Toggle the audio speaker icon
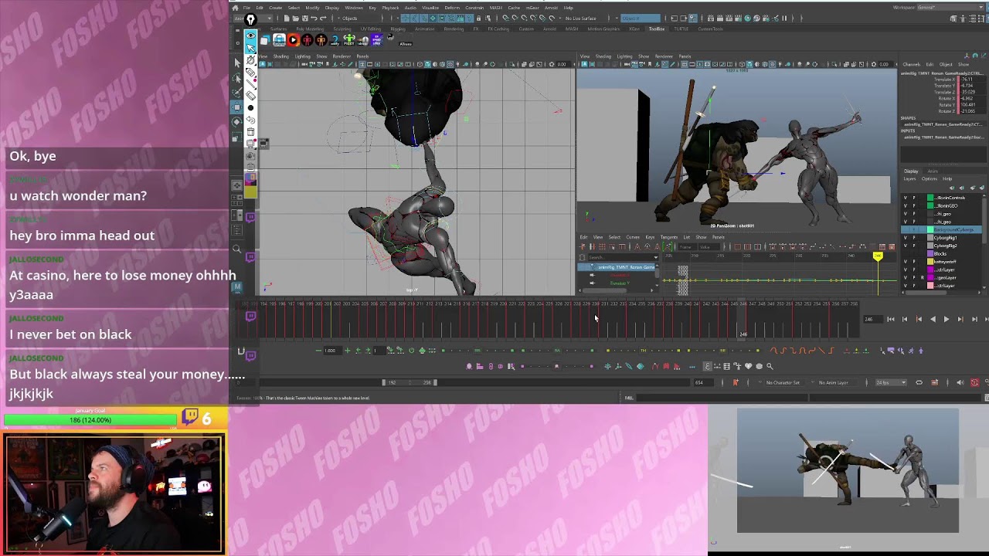Image resolution: width=989 pixels, height=556 pixels. [x=960, y=382]
